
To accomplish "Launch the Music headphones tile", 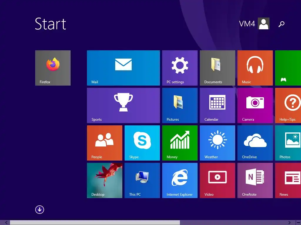I will click(255, 68).
